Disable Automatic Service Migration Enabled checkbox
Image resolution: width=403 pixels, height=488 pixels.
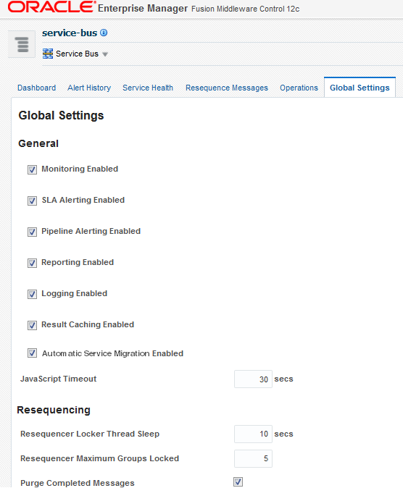pos(32,353)
